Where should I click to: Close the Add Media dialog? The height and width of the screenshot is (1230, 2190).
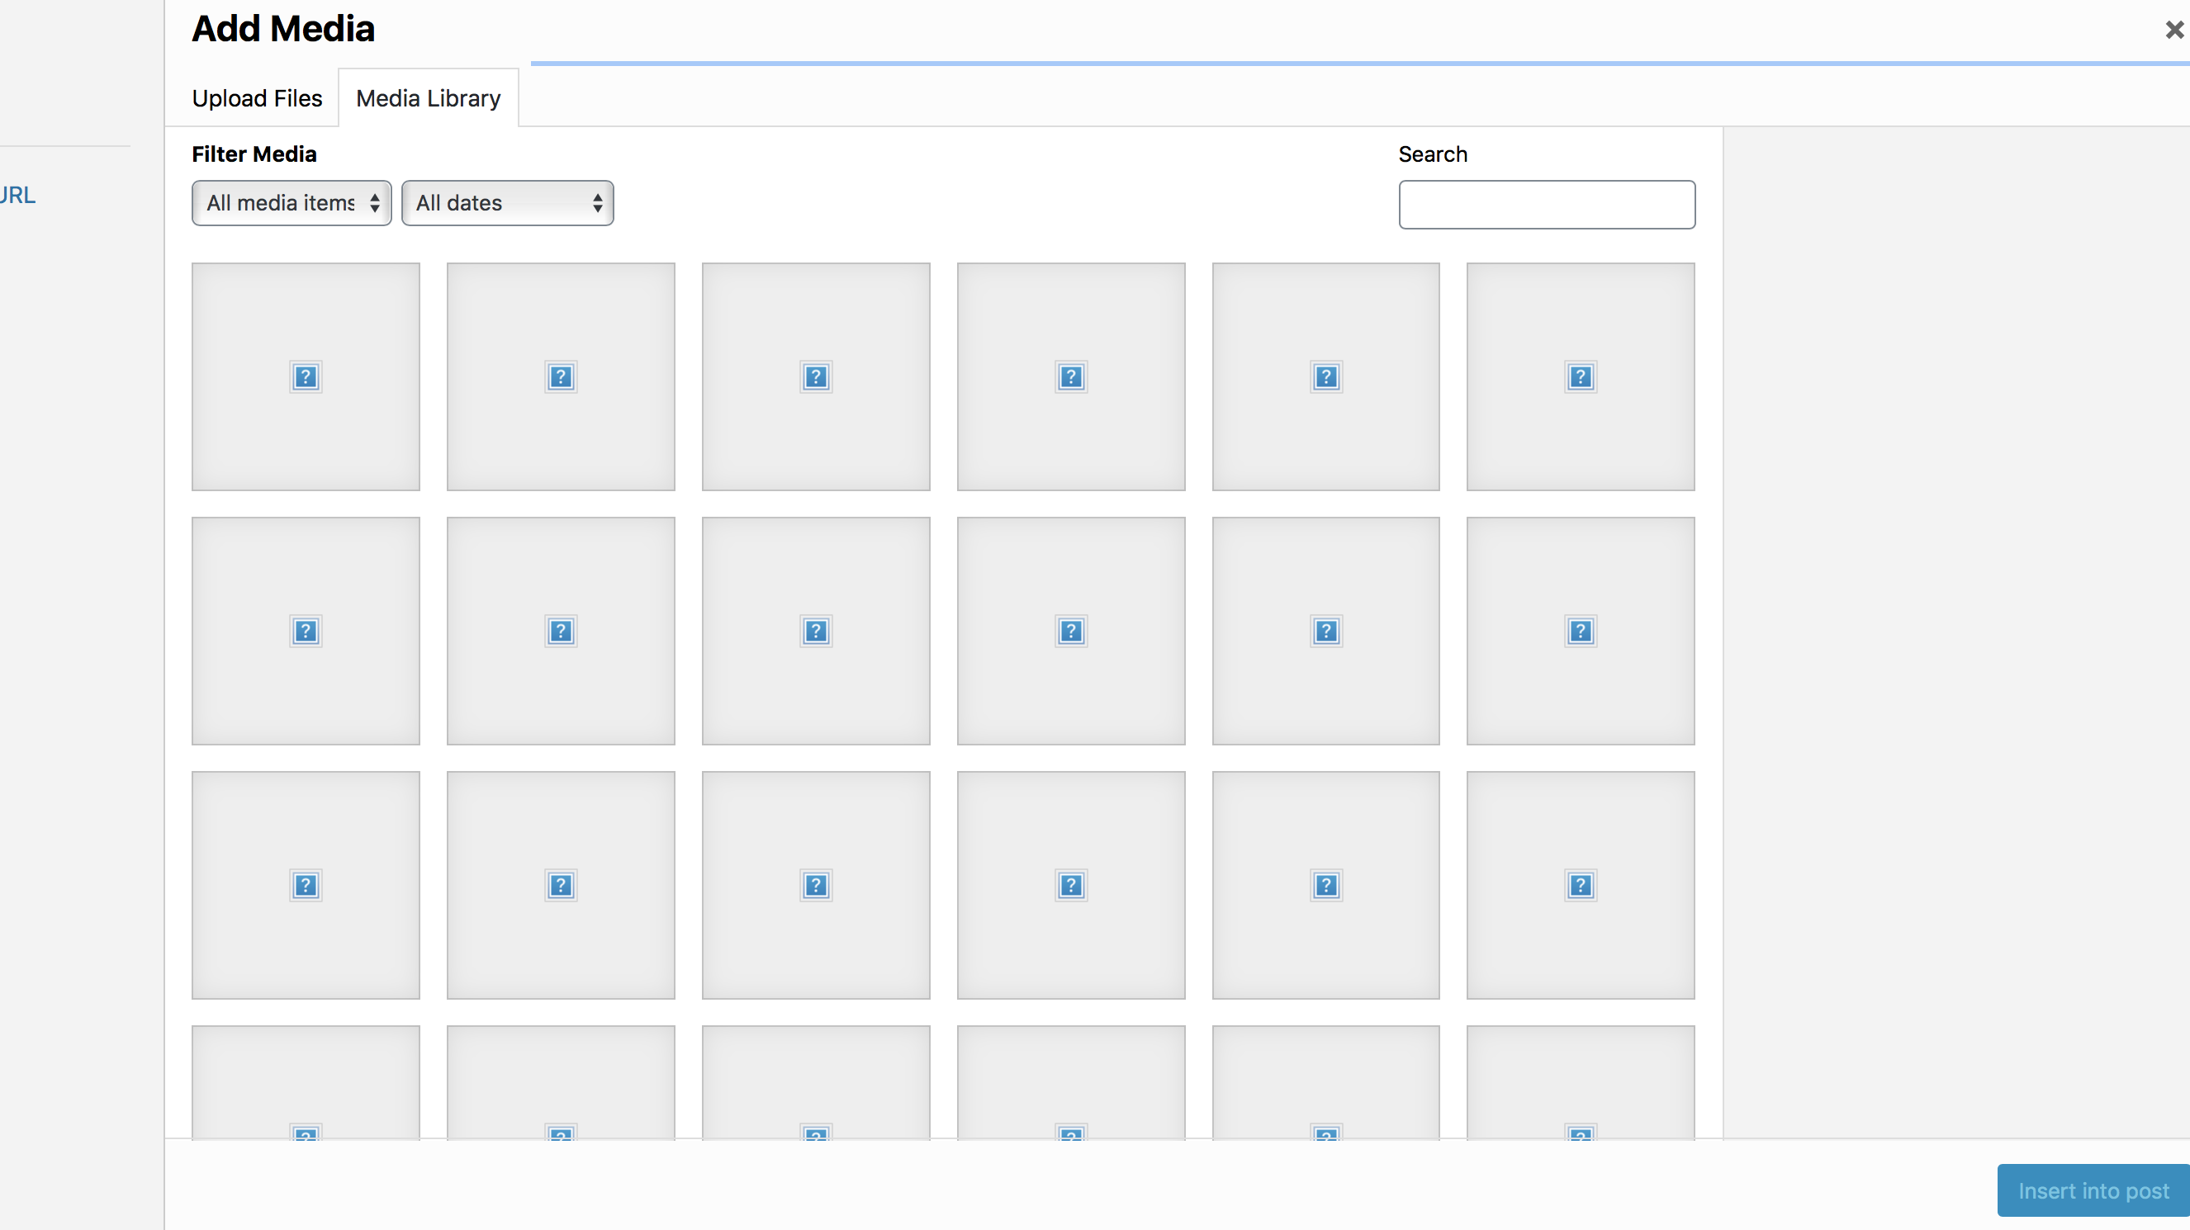click(x=2174, y=31)
